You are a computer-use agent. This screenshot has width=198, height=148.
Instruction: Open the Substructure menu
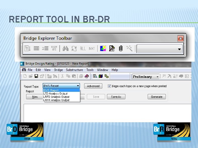tap(74, 70)
